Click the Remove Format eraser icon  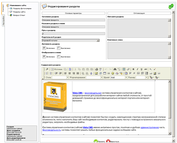(x=128, y=69)
